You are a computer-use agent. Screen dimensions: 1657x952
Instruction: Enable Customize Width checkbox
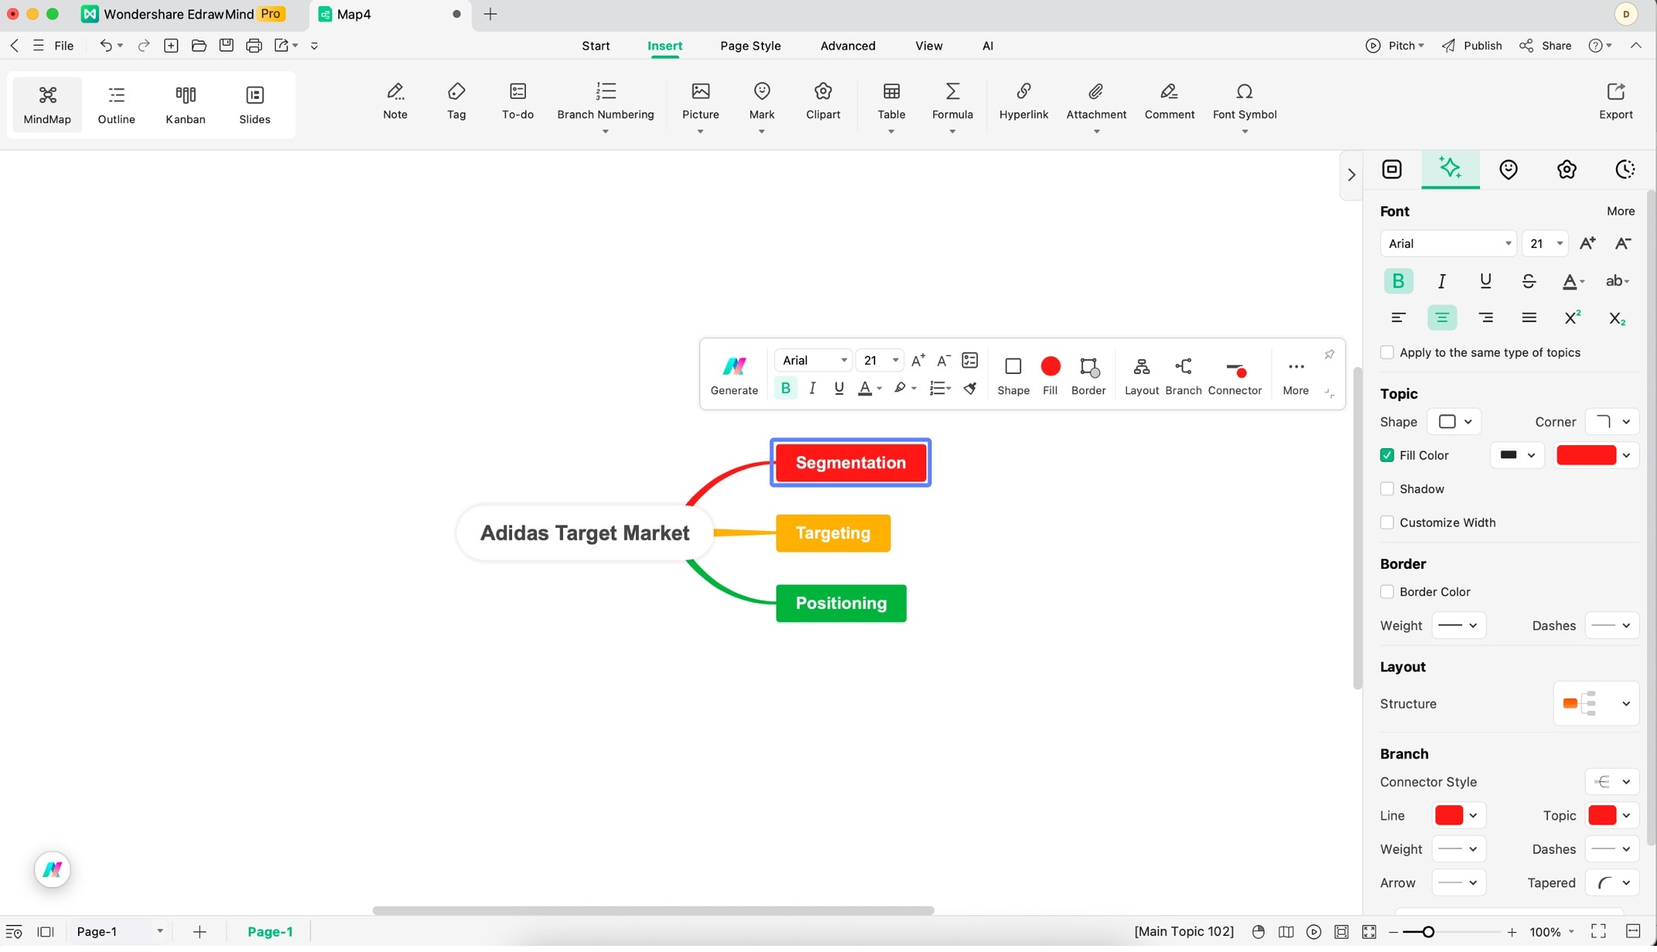[1387, 523]
